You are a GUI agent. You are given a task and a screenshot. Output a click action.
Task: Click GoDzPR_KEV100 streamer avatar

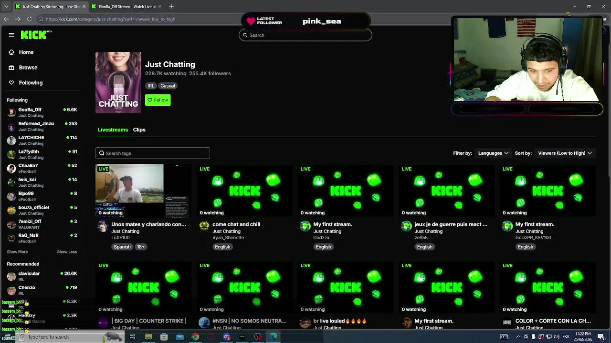507,226
